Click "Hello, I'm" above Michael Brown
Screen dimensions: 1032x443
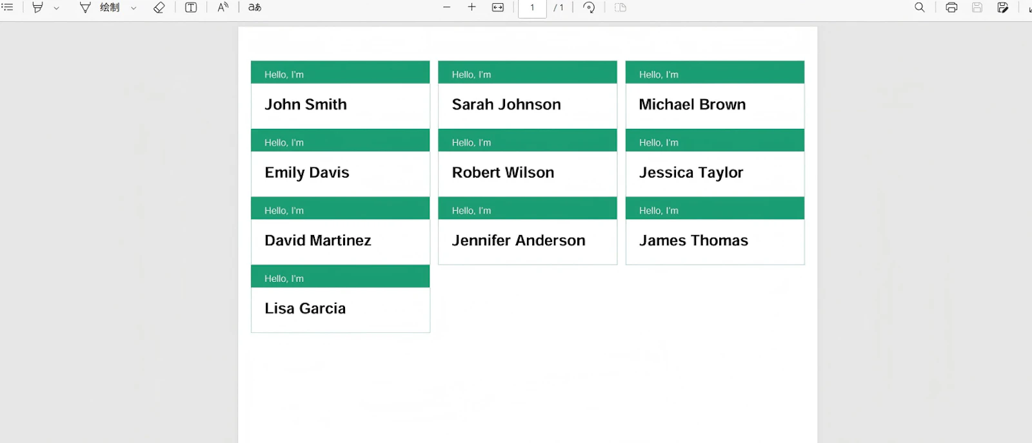tap(659, 75)
